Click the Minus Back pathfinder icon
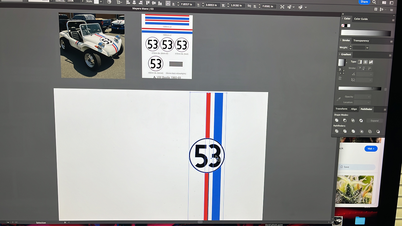The height and width of the screenshot is (226, 402). click(x=378, y=132)
